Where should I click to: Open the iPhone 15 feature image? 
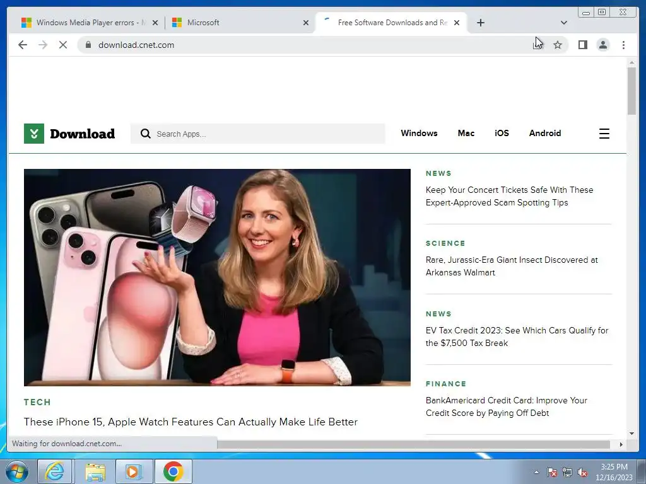(217, 277)
